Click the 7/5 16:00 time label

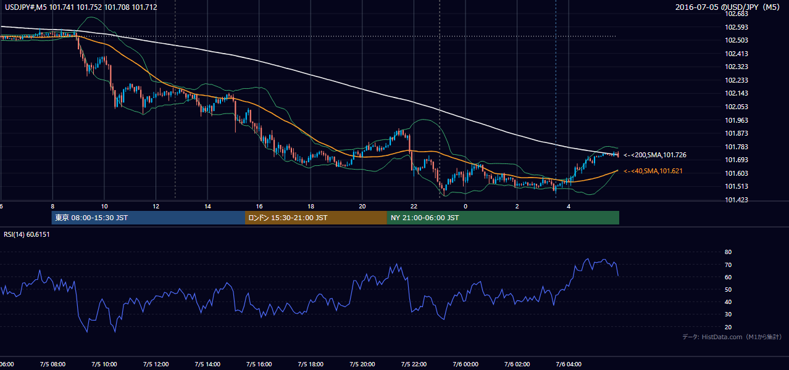point(259,364)
